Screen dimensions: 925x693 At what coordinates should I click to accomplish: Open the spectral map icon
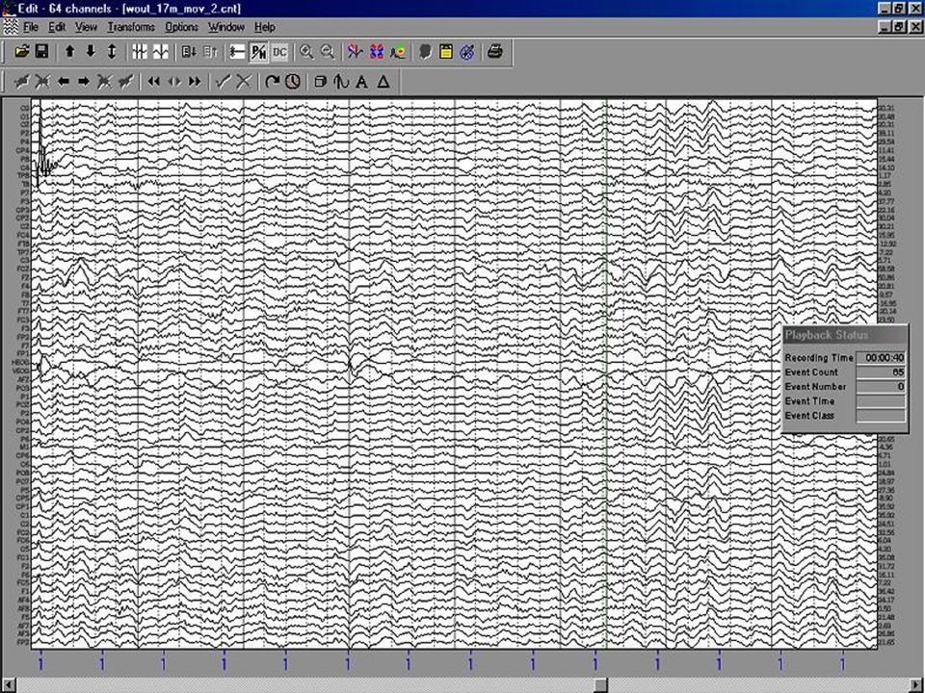pos(398,52)
